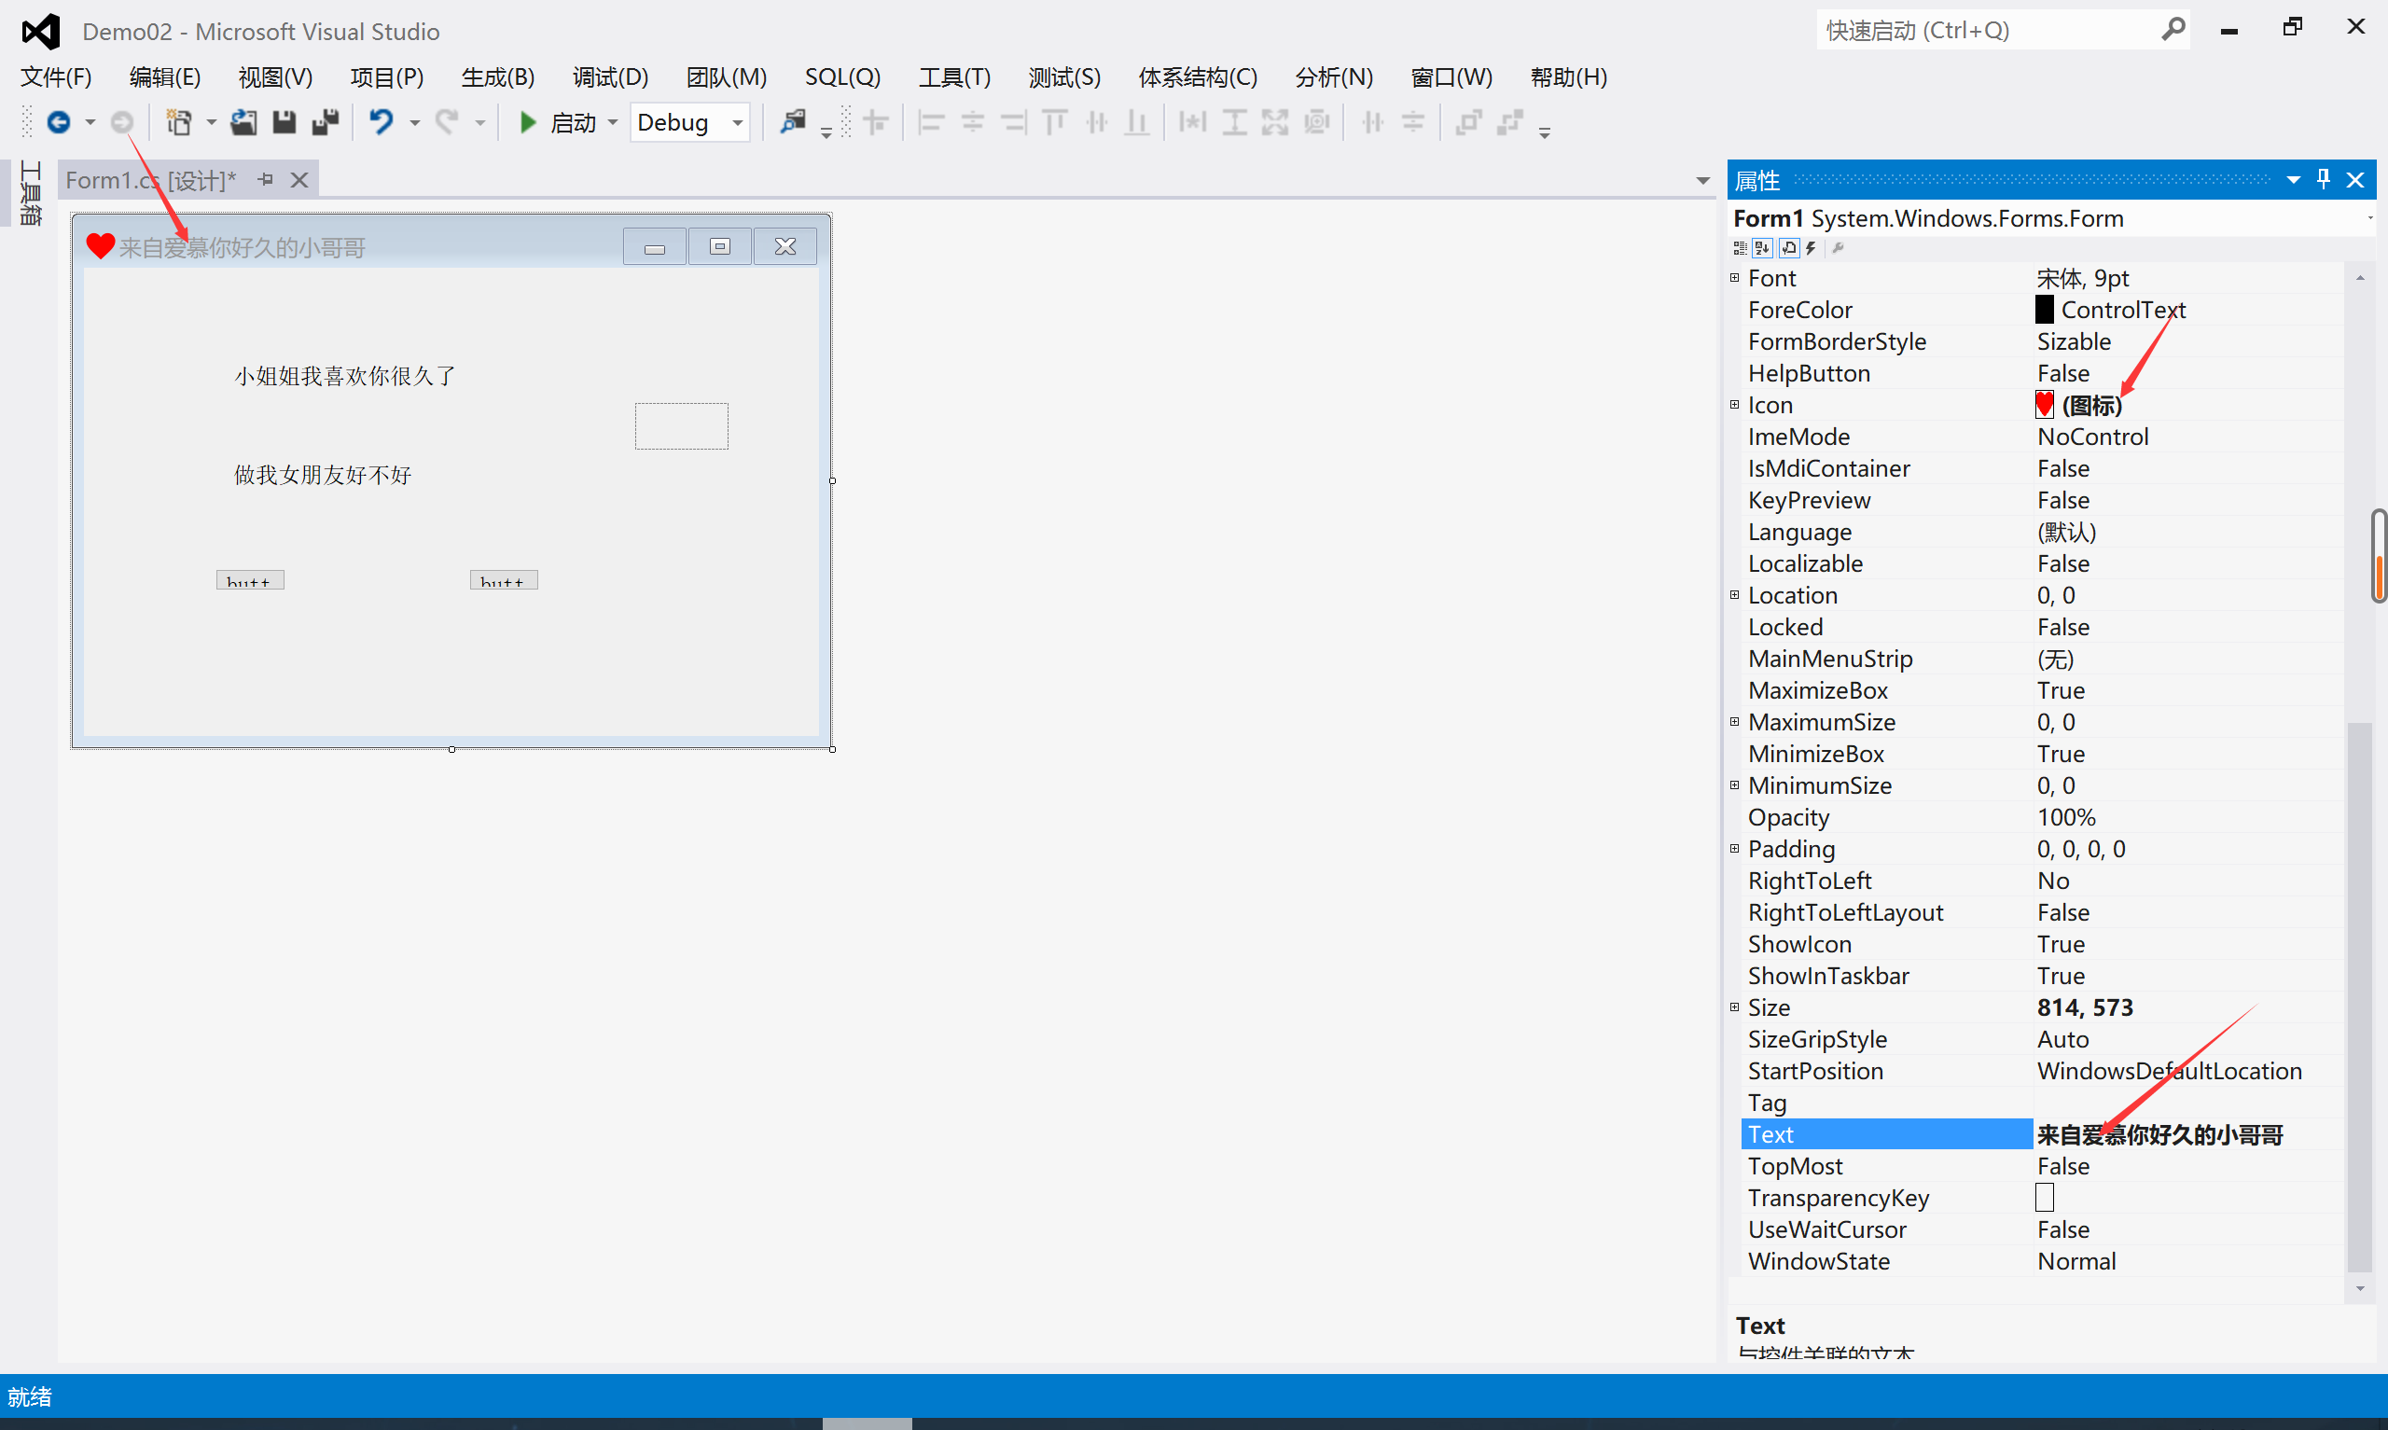2388x1430 pixels.
Task: Toggle the pin on Form1.cs tab
Action: [266, 180]
